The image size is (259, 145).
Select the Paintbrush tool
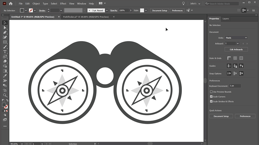coord(5,47)
